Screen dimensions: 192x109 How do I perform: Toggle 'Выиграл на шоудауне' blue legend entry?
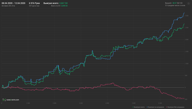155,107
